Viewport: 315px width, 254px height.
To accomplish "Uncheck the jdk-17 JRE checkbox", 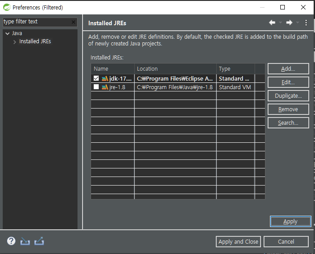I will tap(96, 78).
